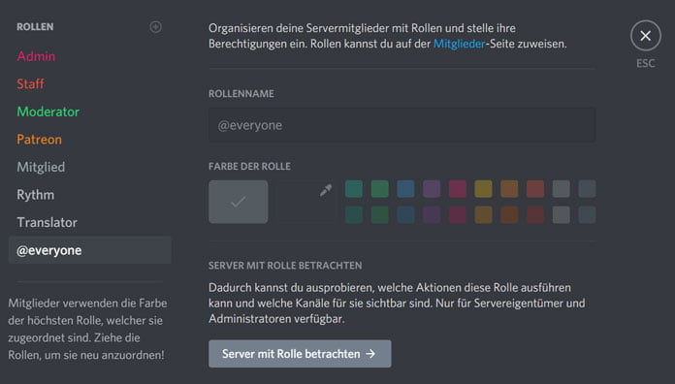The height and width of the screenshot is (384, 675).
Task: Pick the dark magenta swatch in bottom row
Action: pos(458,215)
